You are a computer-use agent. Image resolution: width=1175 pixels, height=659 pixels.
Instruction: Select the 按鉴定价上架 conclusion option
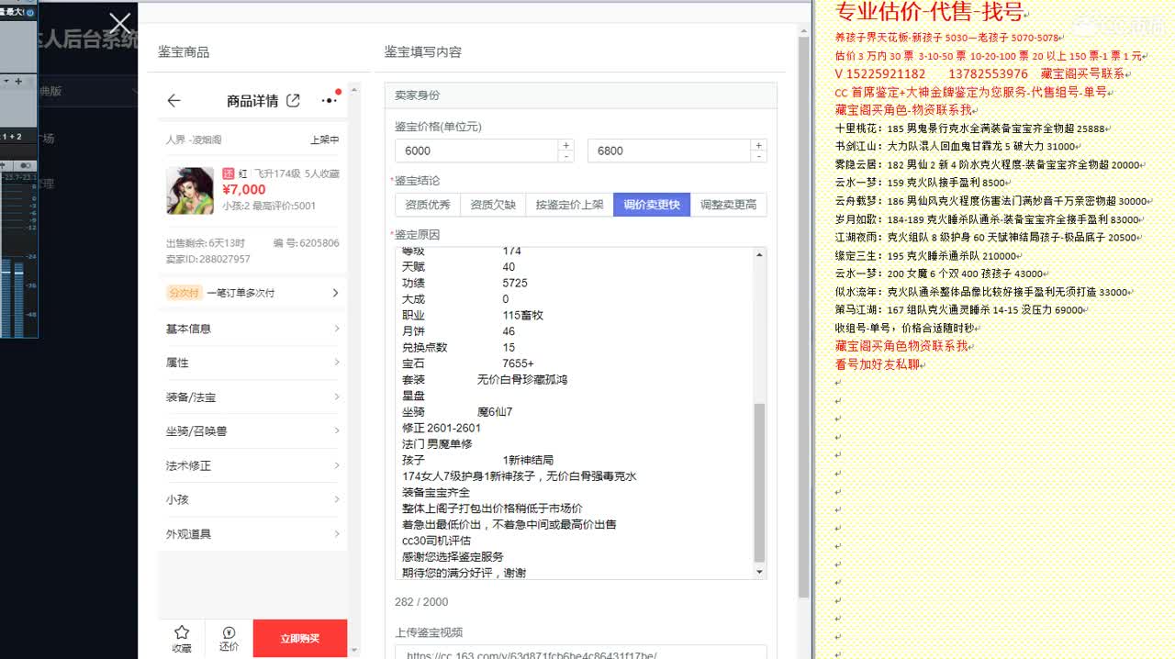click(569, 205)
